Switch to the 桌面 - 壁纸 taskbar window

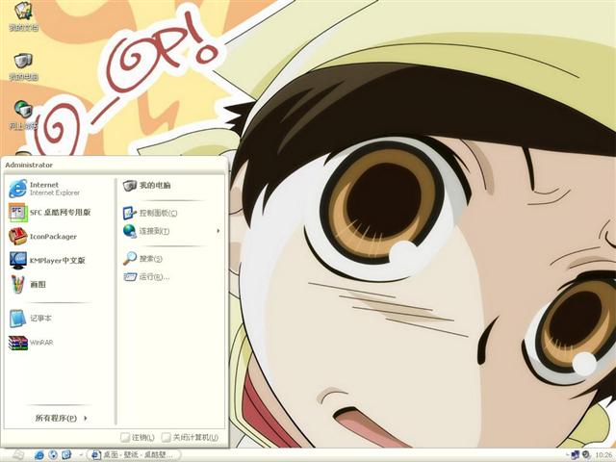tap(133, 455)
